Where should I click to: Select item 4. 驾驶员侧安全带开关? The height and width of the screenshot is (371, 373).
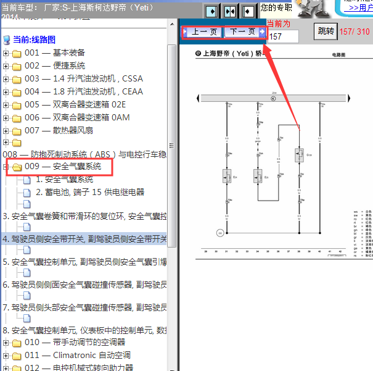(84, 239)
